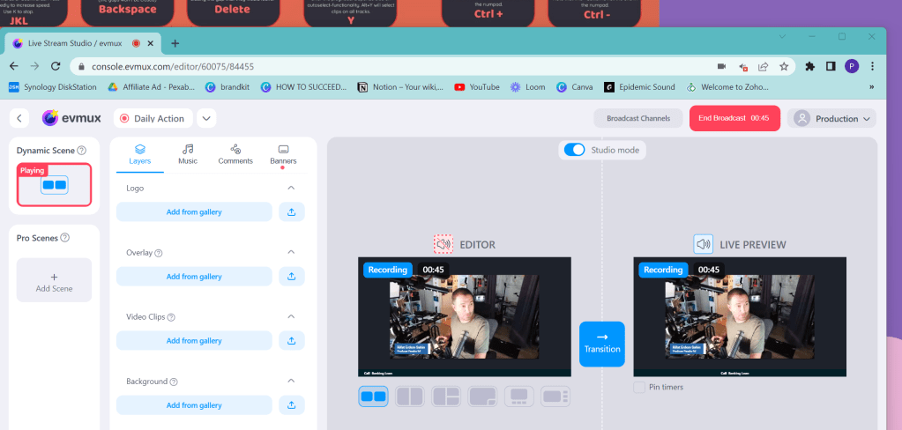
Task: Click Add Scene
Action: tap(54, 280)
